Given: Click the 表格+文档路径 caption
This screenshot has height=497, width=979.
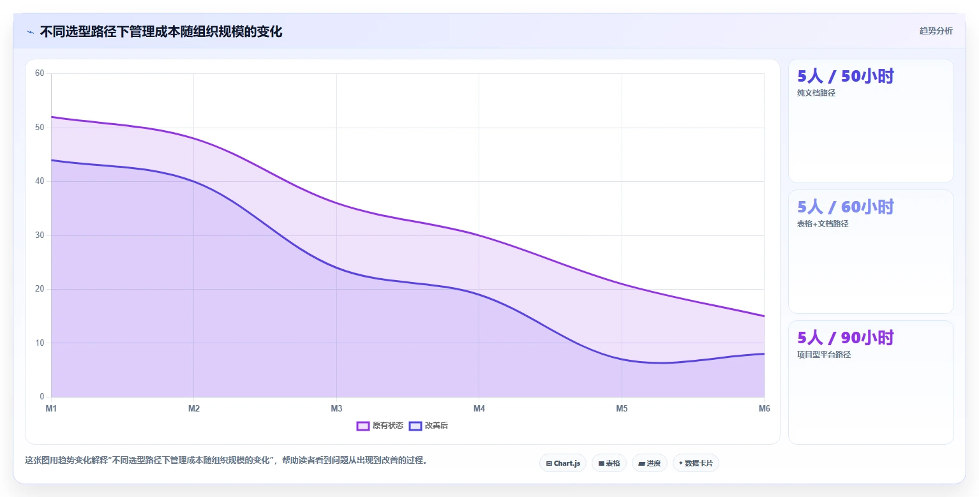Looking at the screenshot, I should click(x=823, y=224).
